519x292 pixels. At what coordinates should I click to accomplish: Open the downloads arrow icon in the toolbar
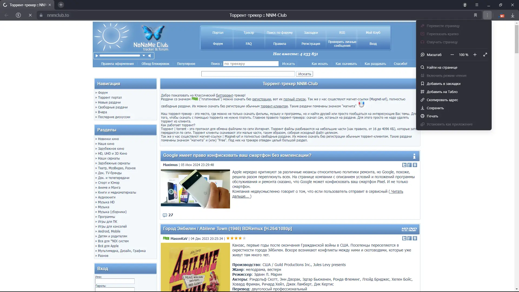[513, 15]
